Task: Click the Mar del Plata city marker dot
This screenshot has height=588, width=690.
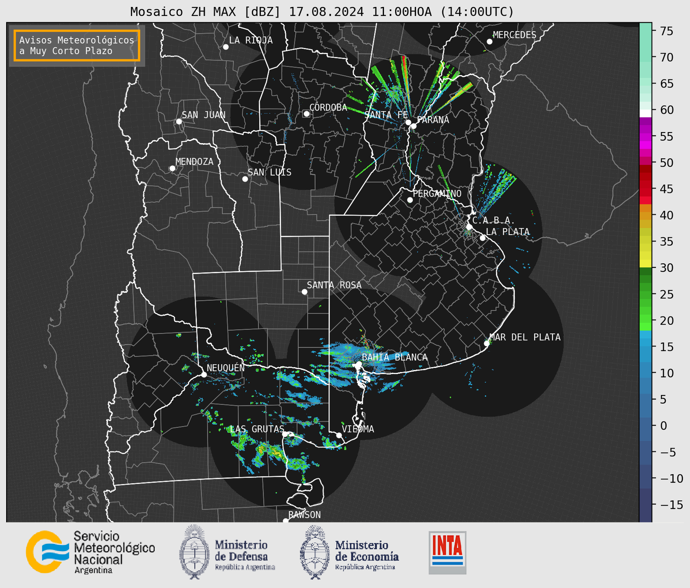Action: tap(487, 343)
